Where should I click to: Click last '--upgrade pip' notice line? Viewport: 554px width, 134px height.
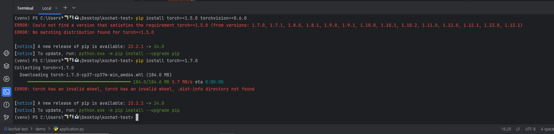click(97, 110)
